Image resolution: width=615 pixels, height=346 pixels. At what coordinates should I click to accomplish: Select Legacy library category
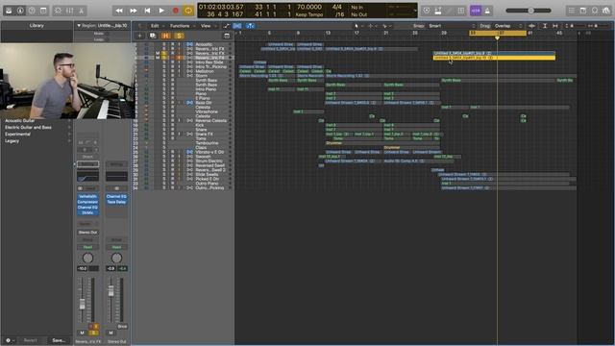click(x=12, y=141)
